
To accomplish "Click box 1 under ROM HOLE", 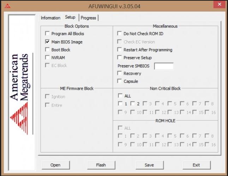I will 120,136.
